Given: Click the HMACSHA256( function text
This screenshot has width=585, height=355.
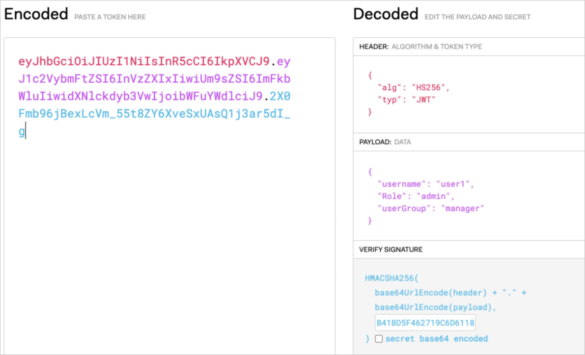Looking at the screenshot, I should 391,278.
